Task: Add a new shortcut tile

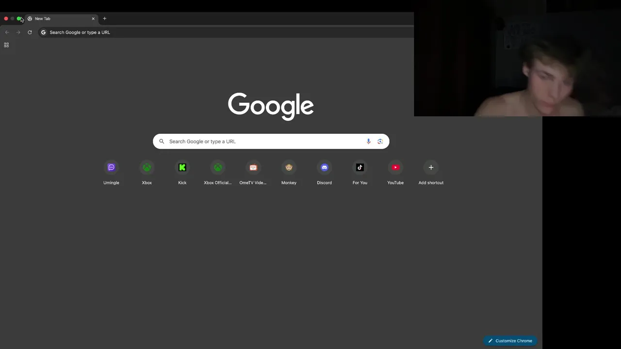Action: pyautogui.click(x=431, y=173)
